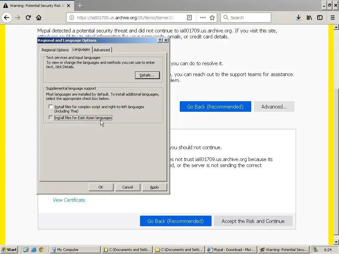Image resolution: width=339 pixels, height=254 pixels.
Task: Confirm dialog with OK
Action: coord(101,187)
